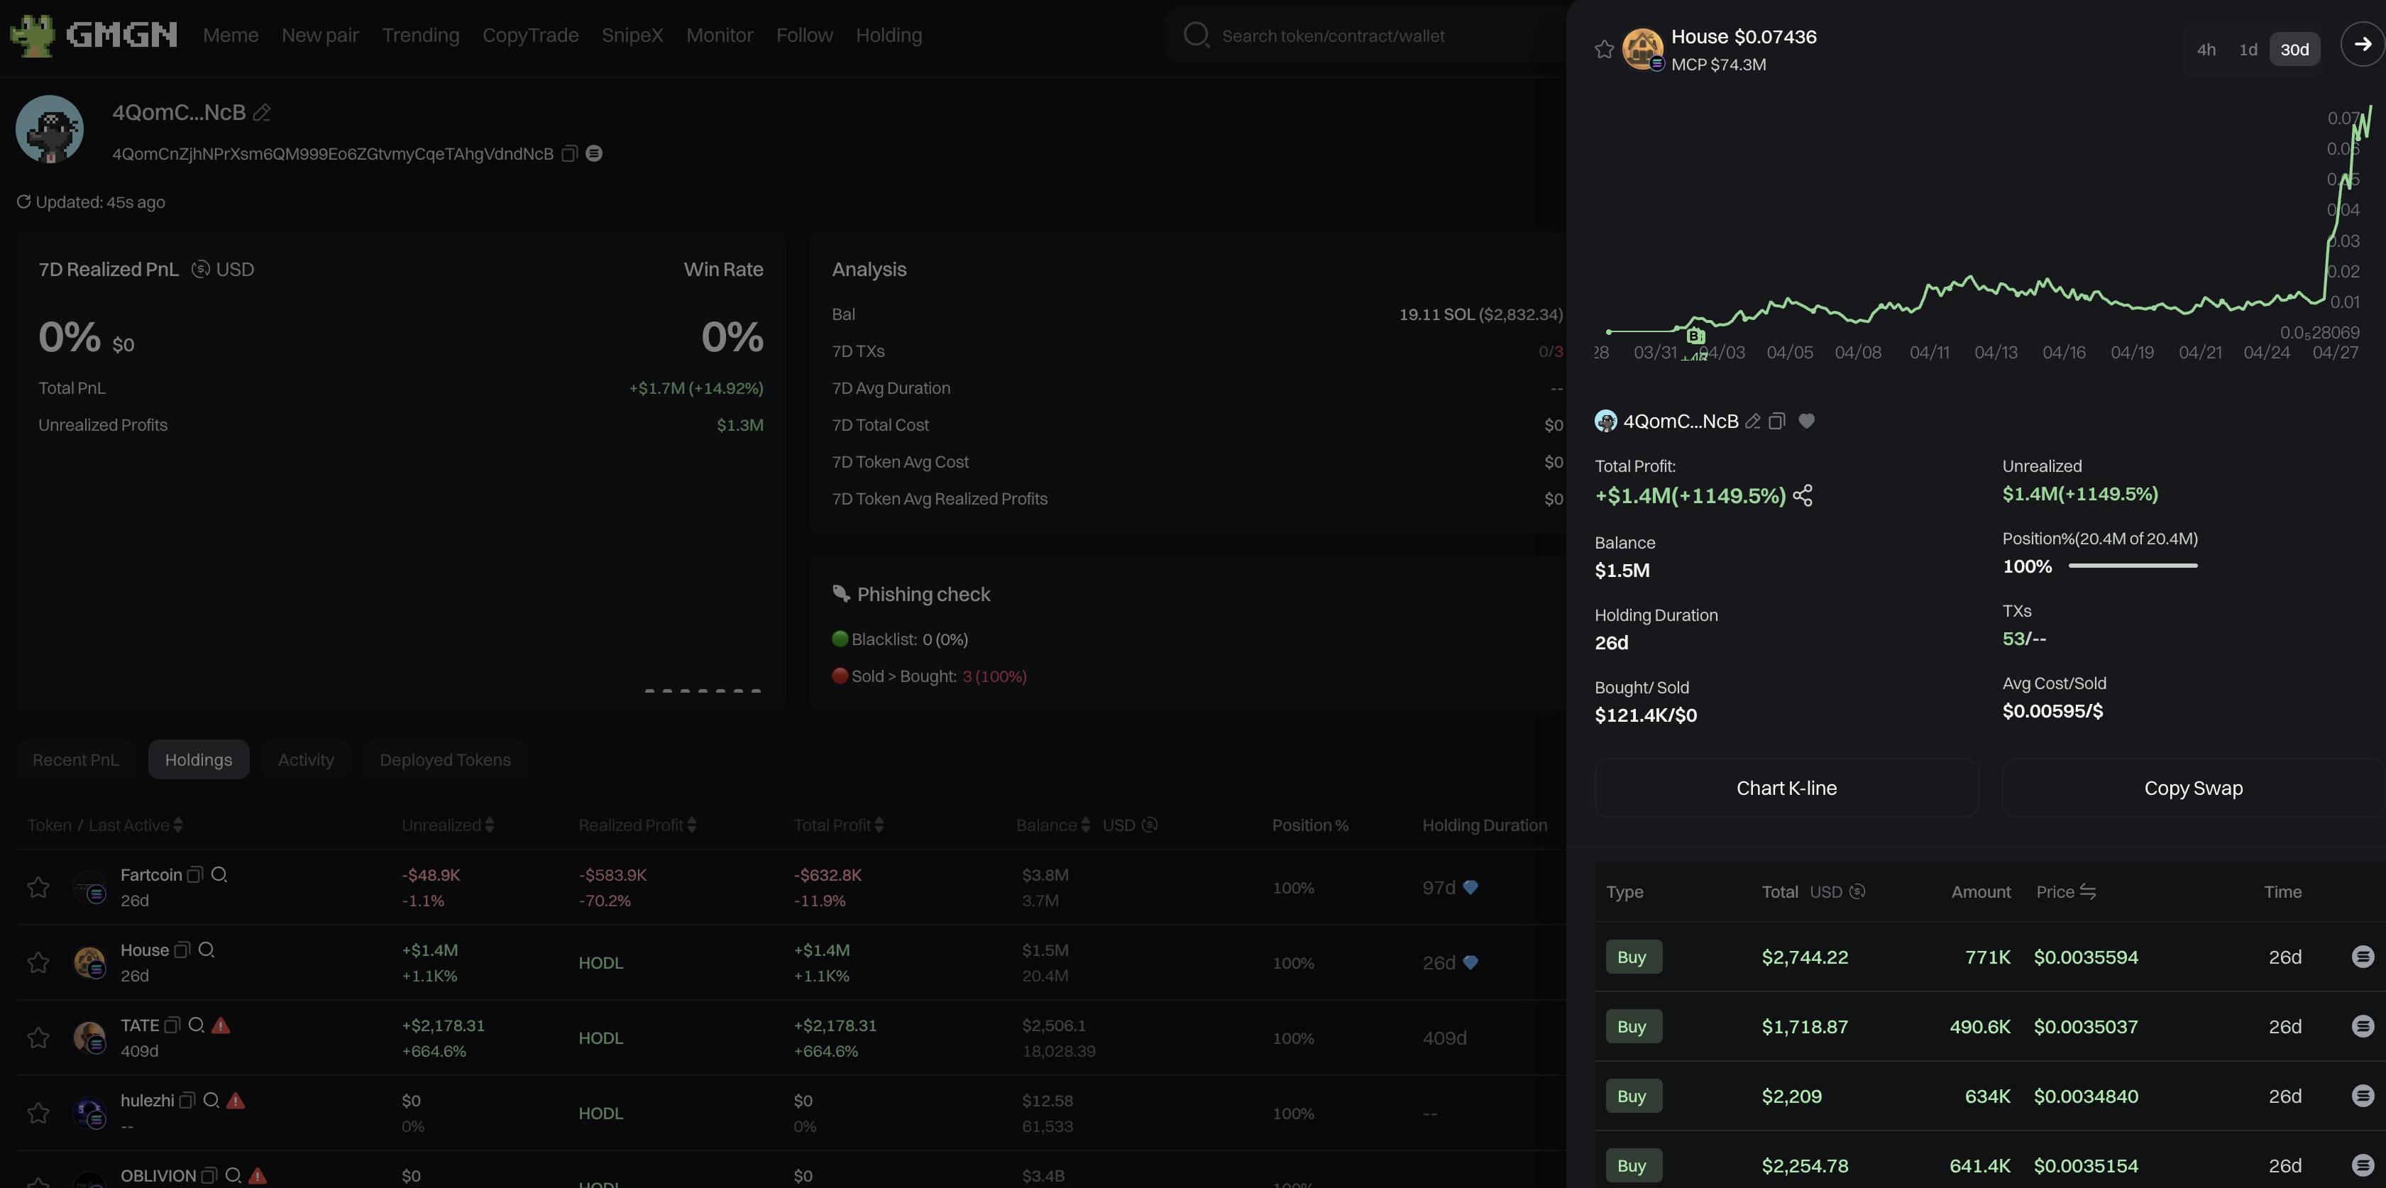Sort holdings by Total Profit column
This screenshot has height=1188, width=2386.
coord(839,825)
